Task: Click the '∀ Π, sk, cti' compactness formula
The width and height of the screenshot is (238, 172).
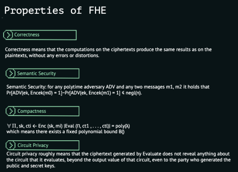Action: pyautogui.click(x=68, y=126)
